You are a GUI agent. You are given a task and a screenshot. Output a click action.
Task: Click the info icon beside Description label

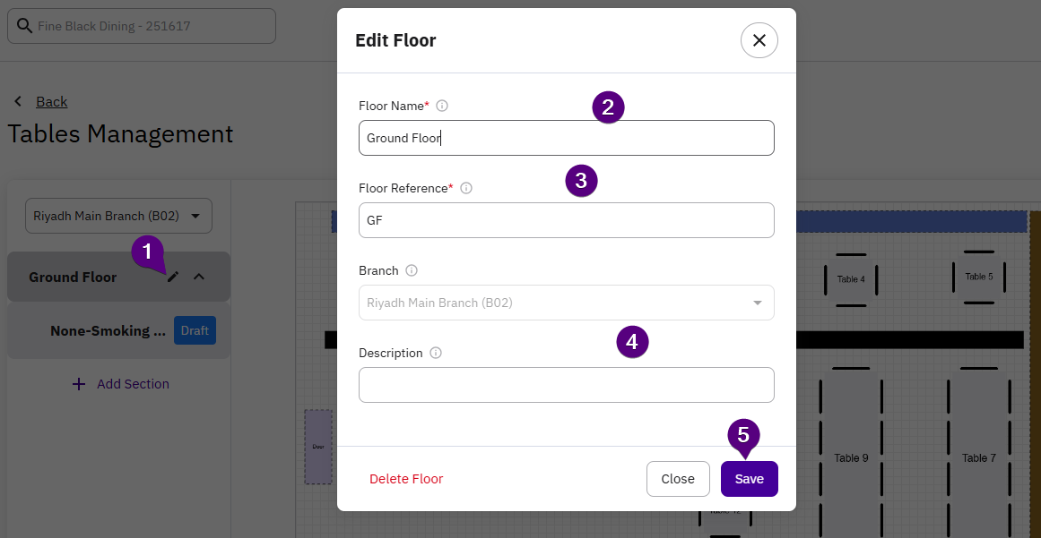[436, 353]
